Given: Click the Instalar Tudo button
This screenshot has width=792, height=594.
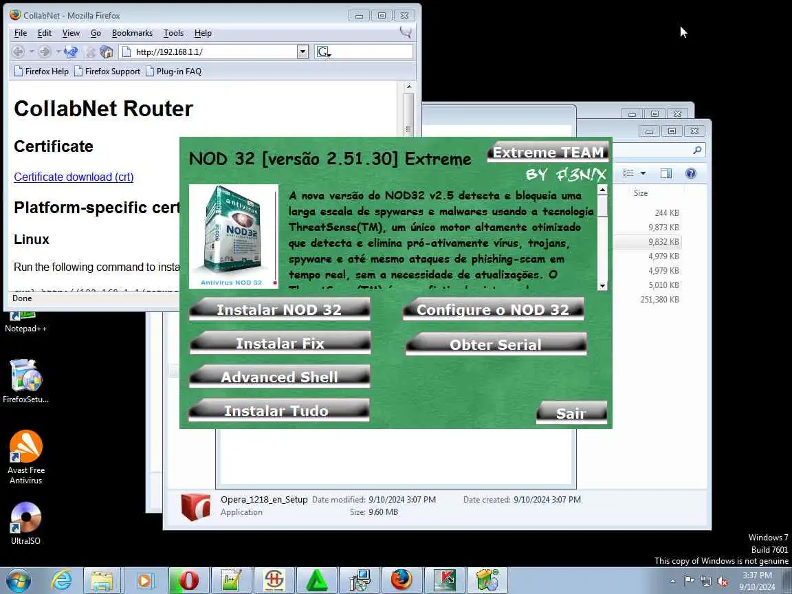Looking at the screenshot, I should tap(279, 410).
